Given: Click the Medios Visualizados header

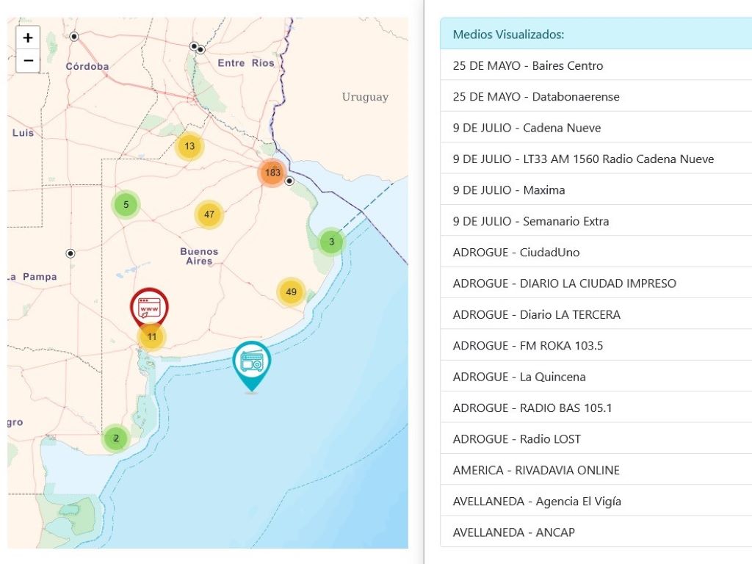Looking at the screenshot, I should point(508,35).
